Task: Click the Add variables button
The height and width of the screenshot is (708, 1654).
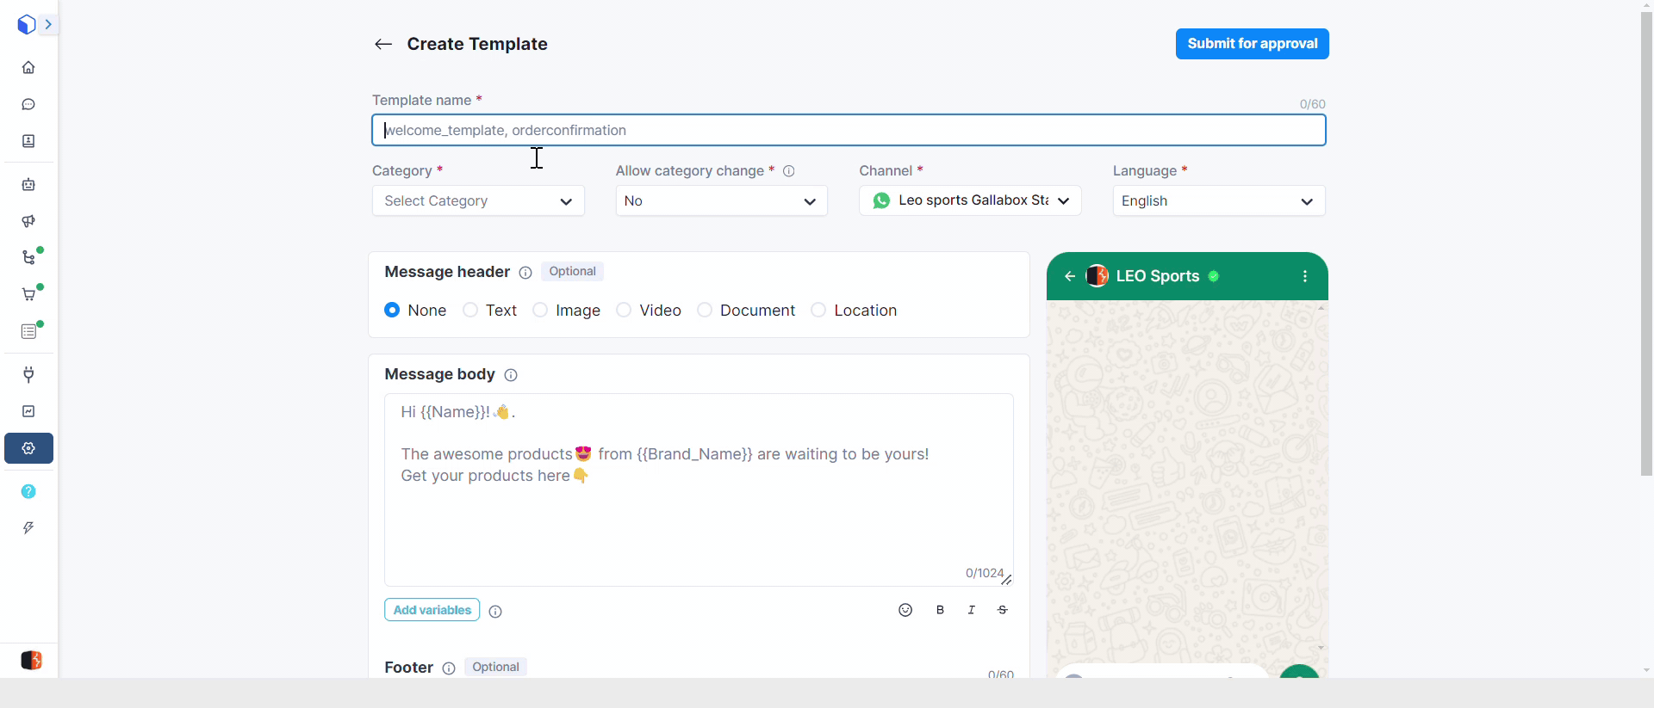Action: (432, 610)
